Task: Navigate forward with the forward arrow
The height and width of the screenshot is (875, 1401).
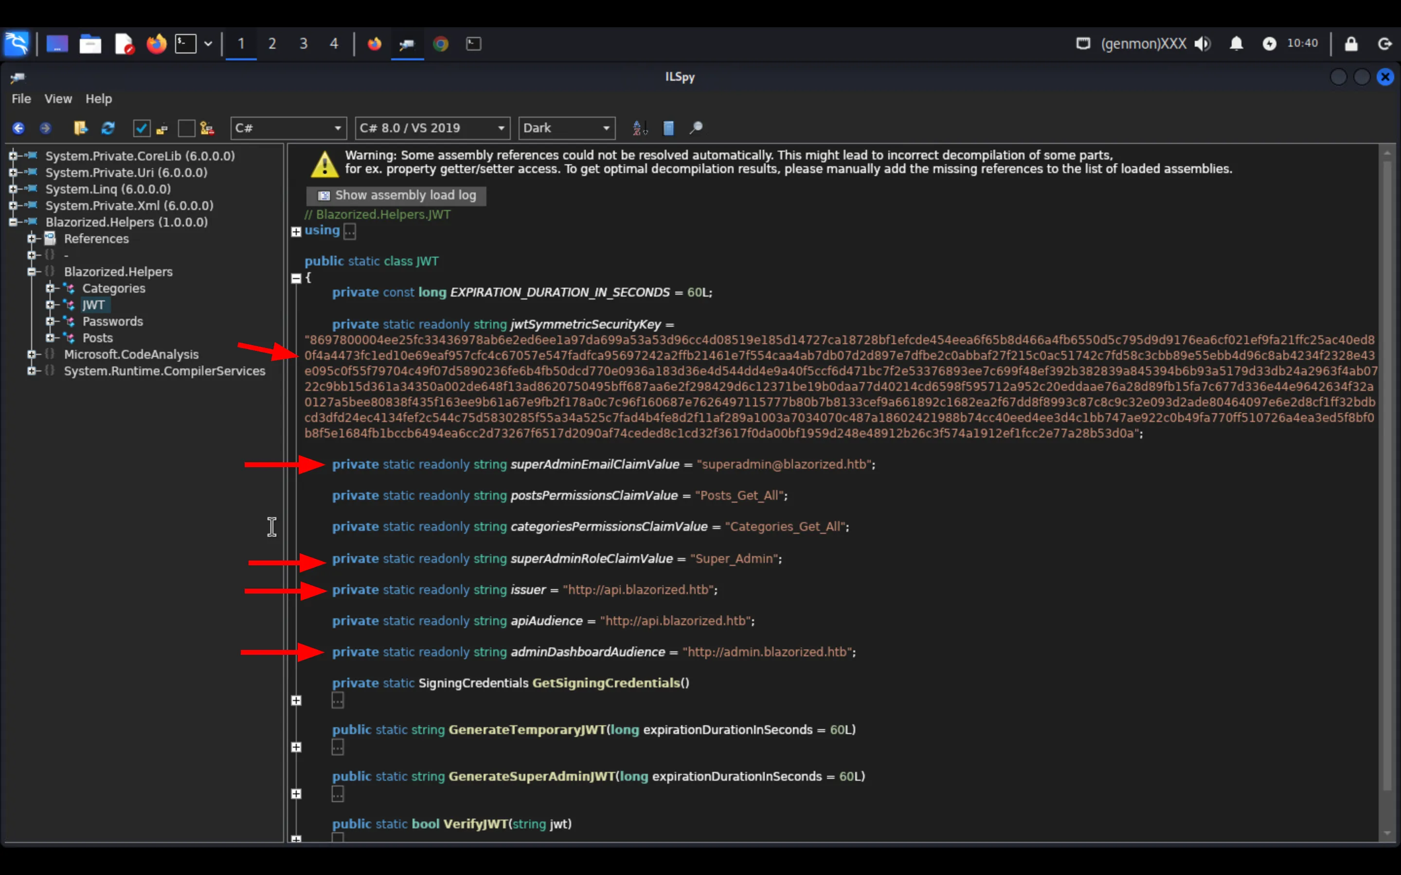Action: click(45, 128)
